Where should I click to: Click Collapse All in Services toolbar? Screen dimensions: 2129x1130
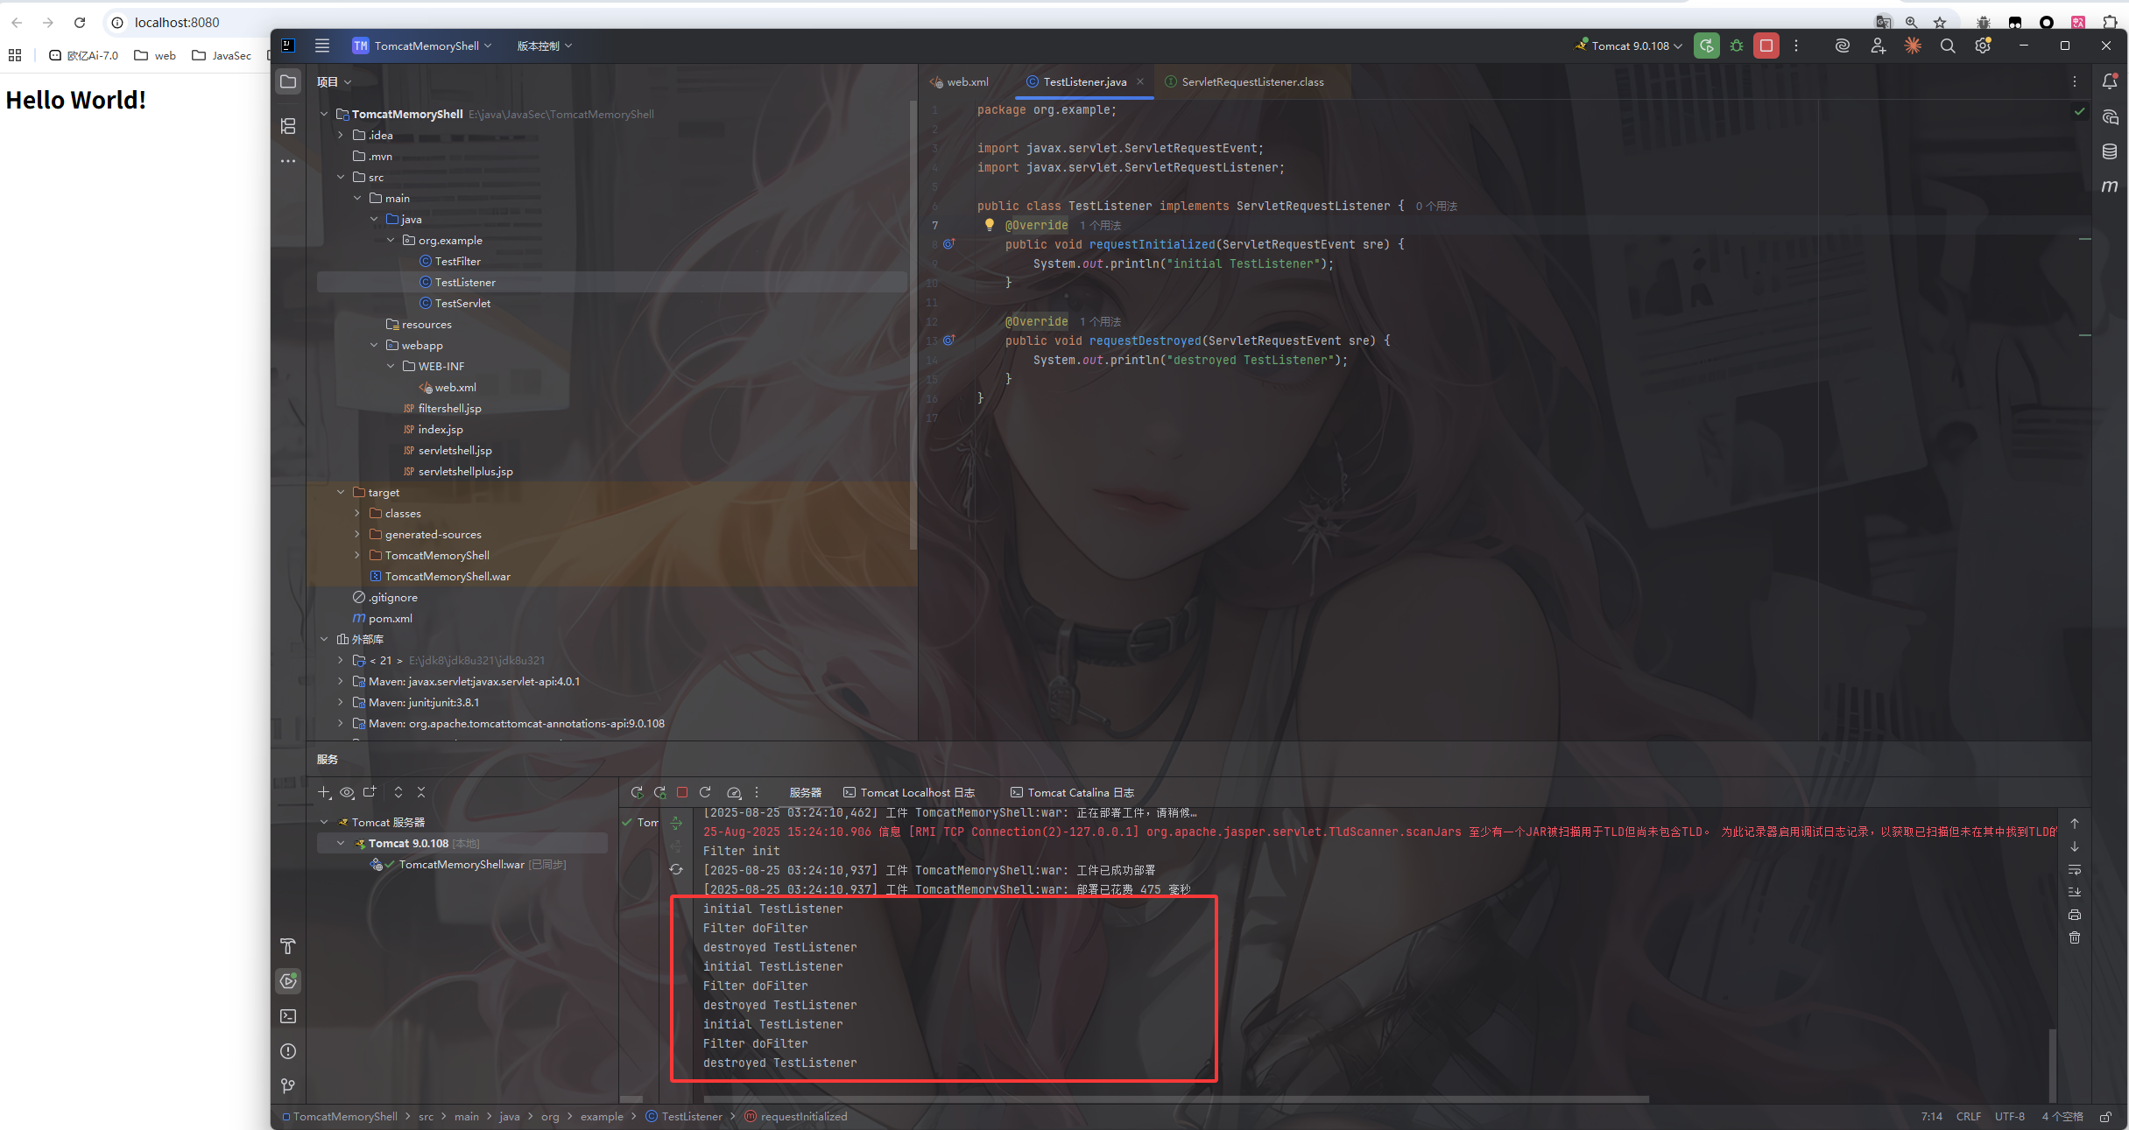pos(421,792)
